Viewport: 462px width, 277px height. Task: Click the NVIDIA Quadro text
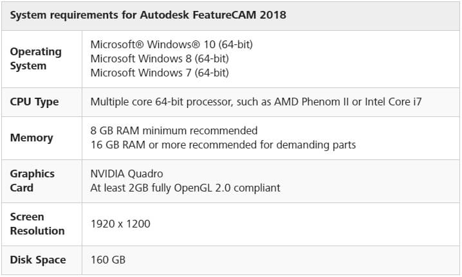127,174
